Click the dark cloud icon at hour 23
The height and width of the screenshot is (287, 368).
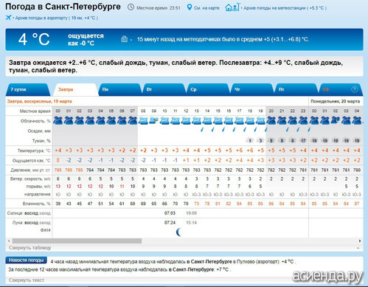[x=303, y=120]
